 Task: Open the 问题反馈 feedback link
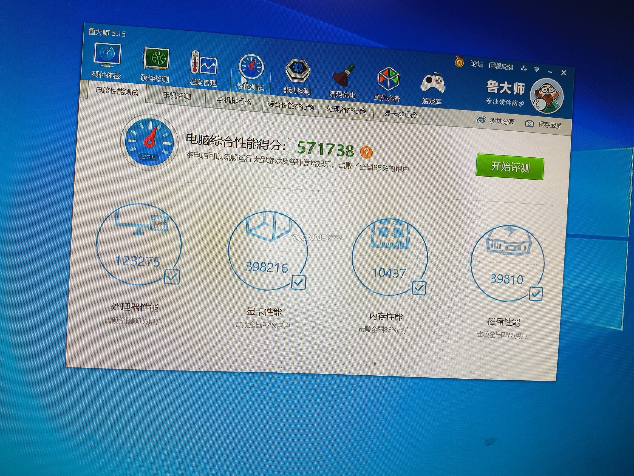click(501, 66)
